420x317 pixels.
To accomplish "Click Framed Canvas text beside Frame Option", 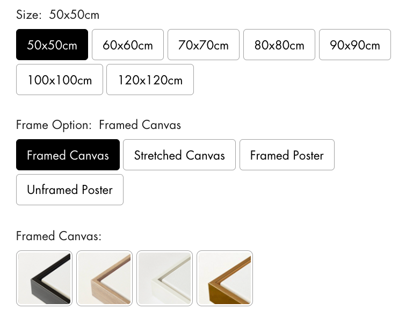I will point(140,125).
